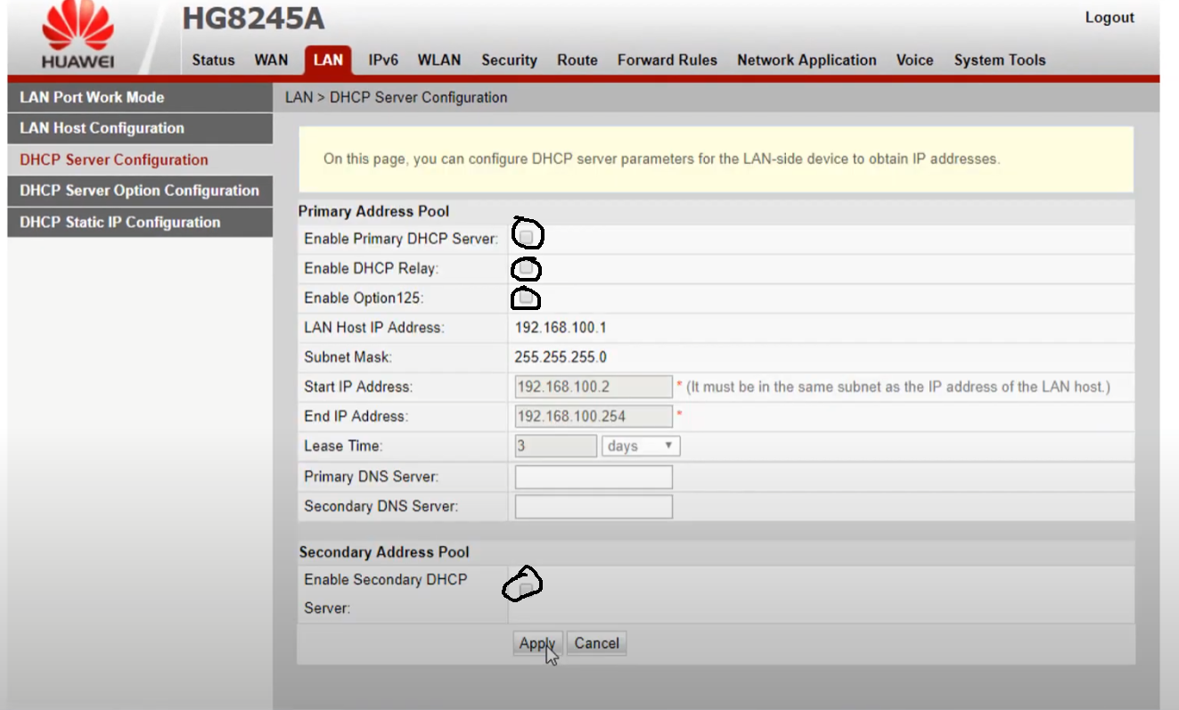This screenshot has width=1179, height=710.
Task: Click the same-subnet hint beside Start IP
Action: point(898,387)
